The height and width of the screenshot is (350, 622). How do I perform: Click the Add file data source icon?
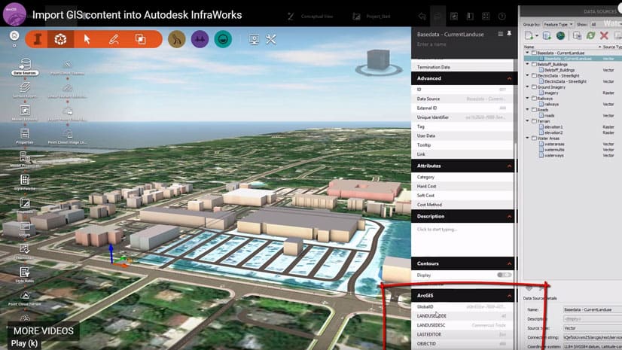(x=529, y=35)
